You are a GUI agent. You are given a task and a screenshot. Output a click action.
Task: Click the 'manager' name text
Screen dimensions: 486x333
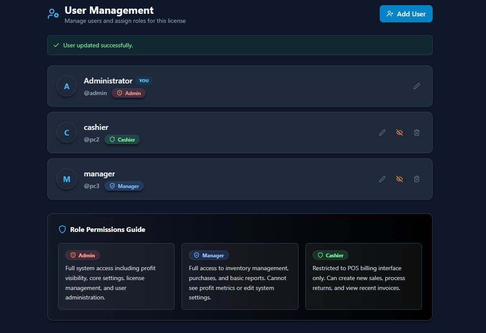99,174
